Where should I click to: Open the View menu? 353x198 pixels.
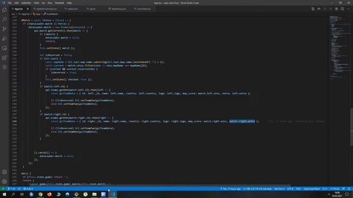36,3
